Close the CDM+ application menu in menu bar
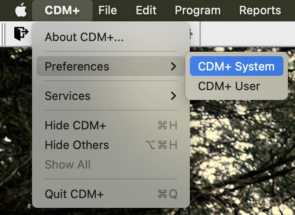The width and height of the screenshot is (295, 215). coord(62,10)
